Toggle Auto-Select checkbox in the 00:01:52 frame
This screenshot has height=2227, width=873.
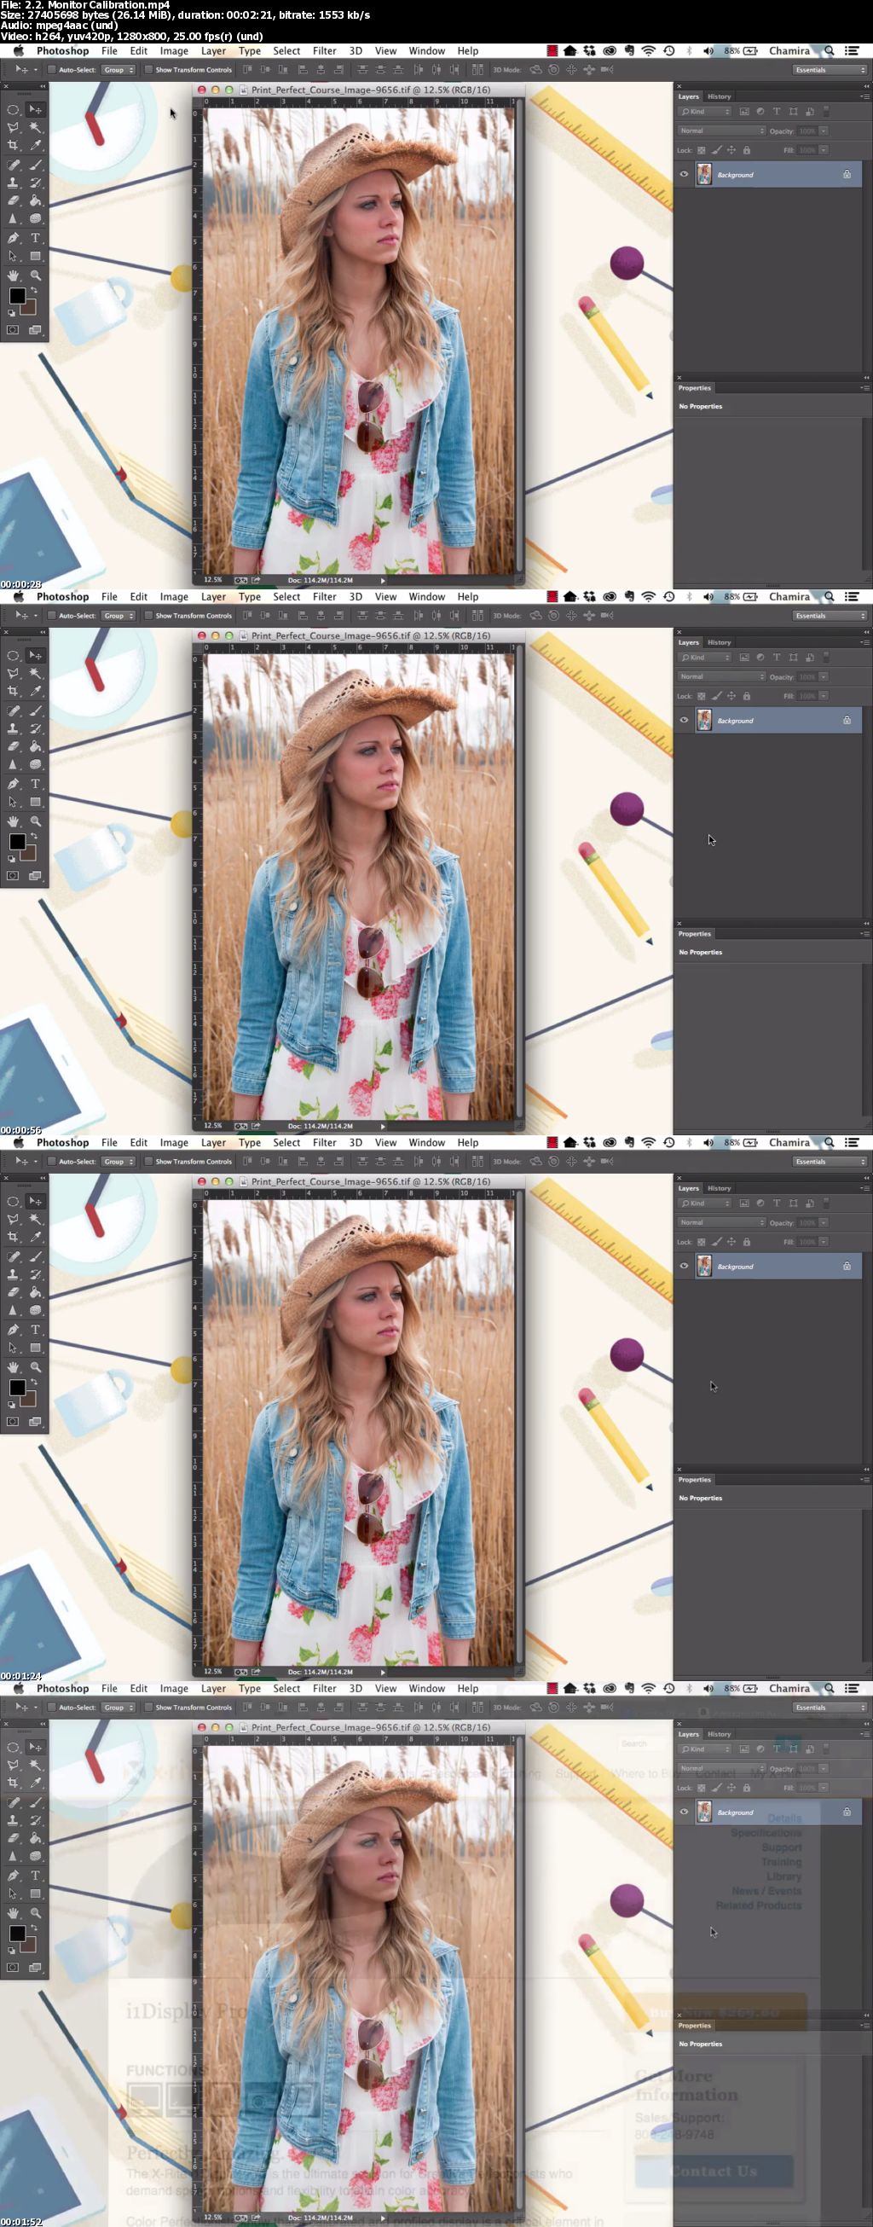coord(52,1708)
